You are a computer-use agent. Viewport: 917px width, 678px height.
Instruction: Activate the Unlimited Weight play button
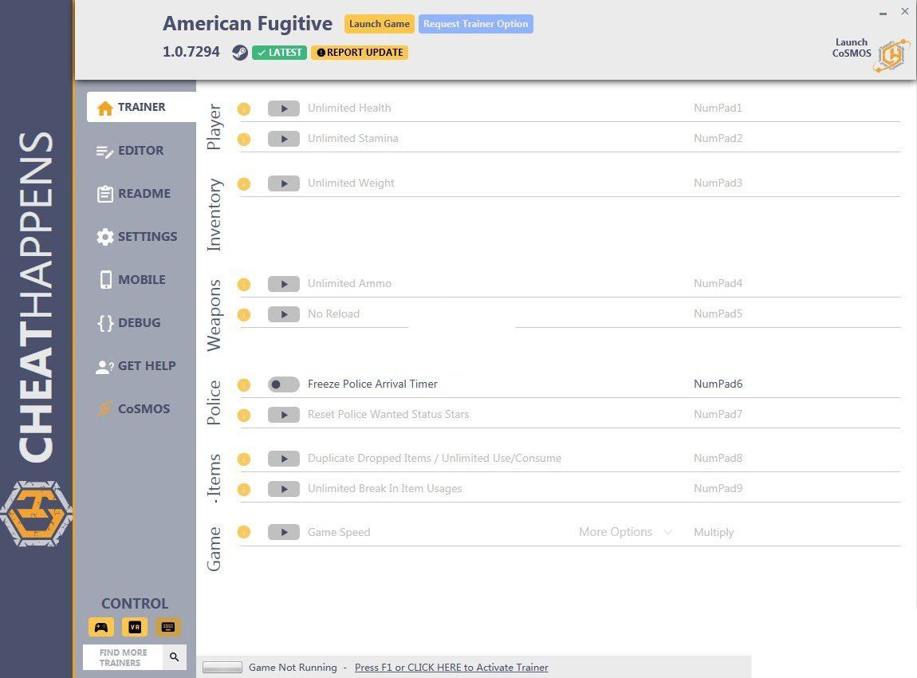tap(284, 183)
